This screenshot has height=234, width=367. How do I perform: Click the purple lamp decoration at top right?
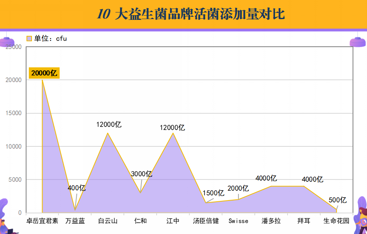coord(357,42)
